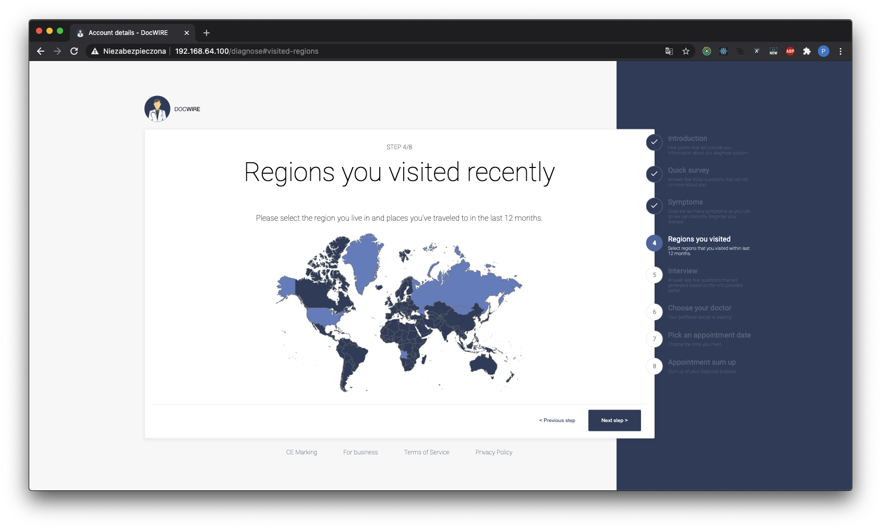Viewport: 881px width, 529px height.
Task: Select the Regions you visited step label
Action: coord(699,239)
